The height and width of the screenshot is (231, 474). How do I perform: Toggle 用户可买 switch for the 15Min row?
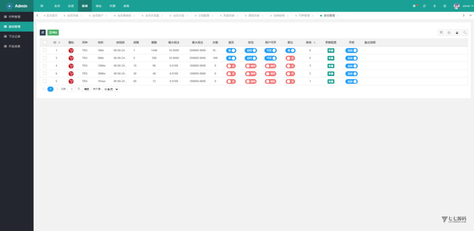pyautogui.click(x=270, y=66)
